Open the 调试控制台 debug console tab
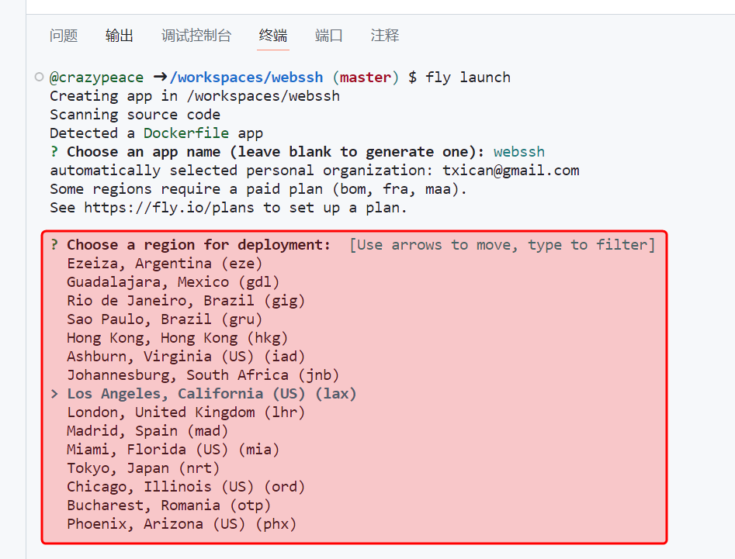The width and height of the screenshot is (735, 559). tap(196, 36)
